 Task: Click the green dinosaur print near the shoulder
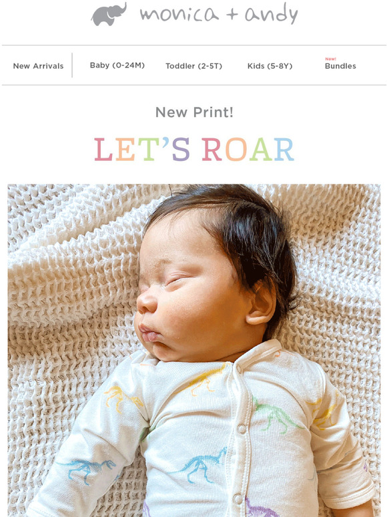point(276,415)
